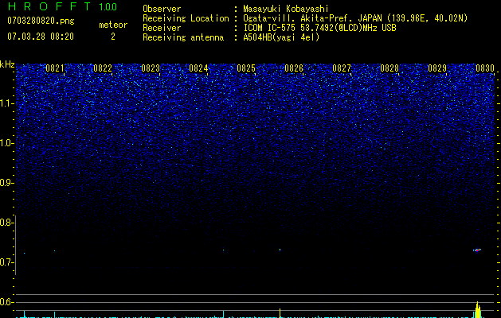Image resolution: width=501 pixels, height=318 pixels.
Task: Click the 0822 time marker
Action: tap(103, 68)
